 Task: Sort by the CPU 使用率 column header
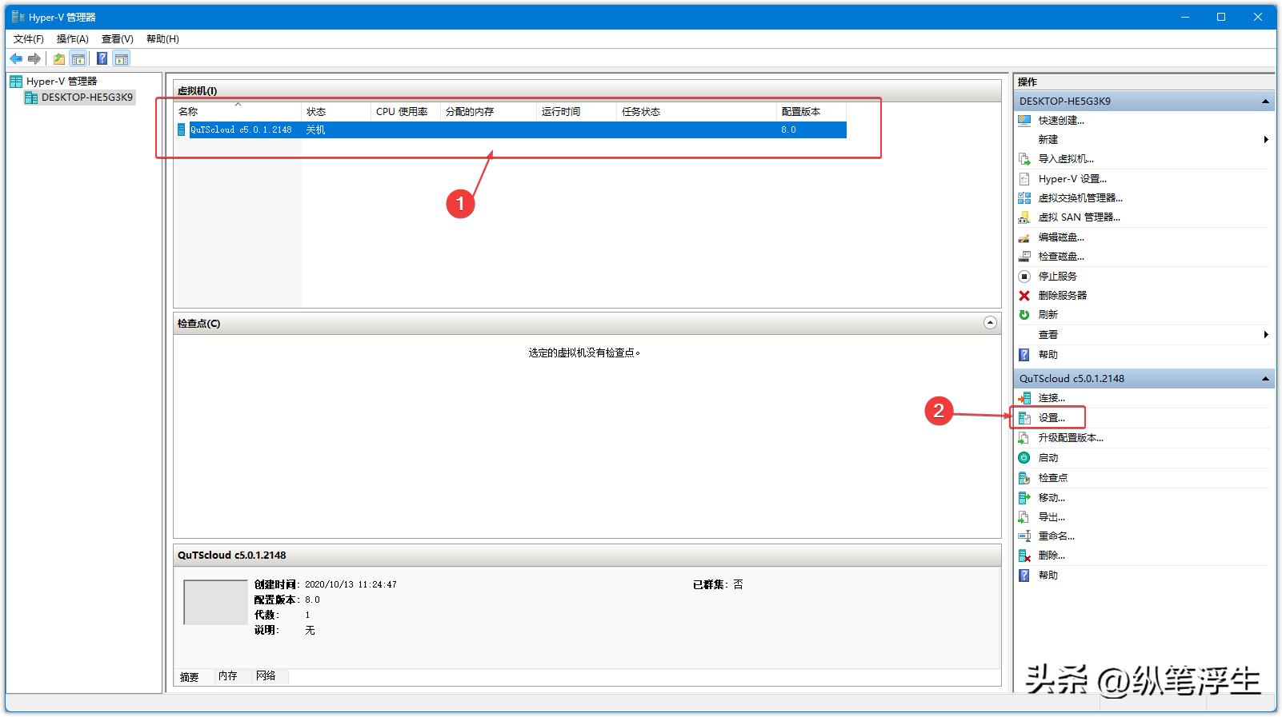[x=406, y=111]
